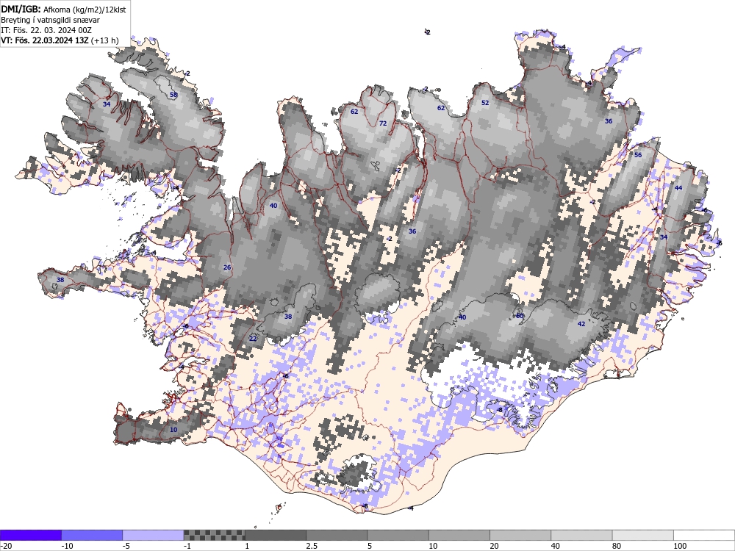Image resolution: width=735 pixels, height=551 pixels.
Task: Click the 'VT: Fös. 22.03.2024 13Z' valid time
Action: coord(45,40)
